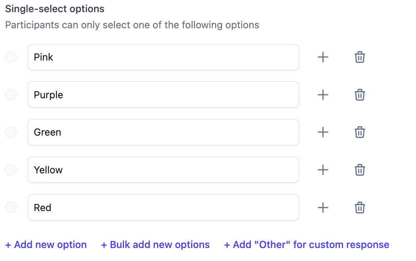Insert an option after Purple via plus icon
This screenshot has height=261, width=416.
pyautogui.click(x=323, y=95)
